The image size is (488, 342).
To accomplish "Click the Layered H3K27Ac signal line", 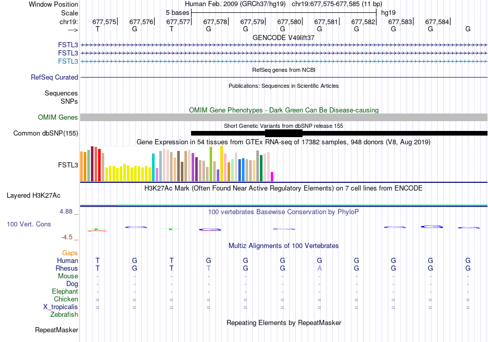I will point(284,205).
